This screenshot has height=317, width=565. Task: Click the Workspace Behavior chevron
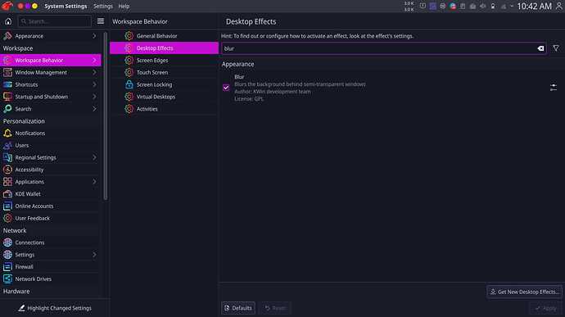click(x=94, y=61)
